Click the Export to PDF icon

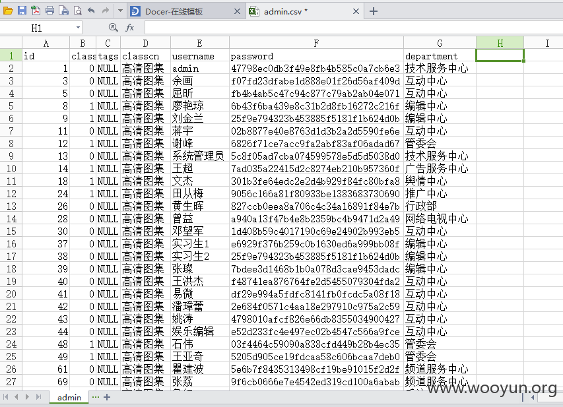pyautogui.click(x=36, y=11)
